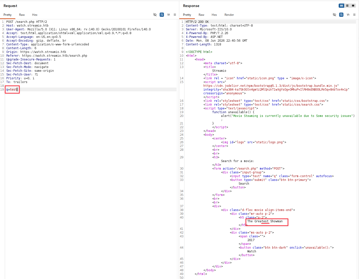Viewport: 359px width, 279px height.
Task: Click the Sec-Fetch-Mode: navigate header
Action: pos(27,67)
